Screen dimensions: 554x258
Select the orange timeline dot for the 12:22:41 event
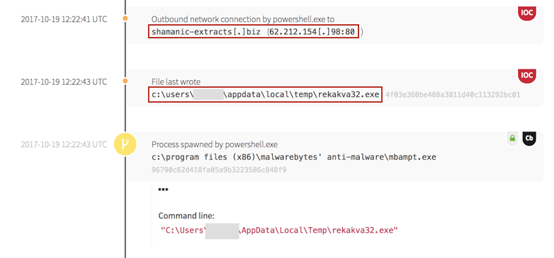click(x=125, y=19)
